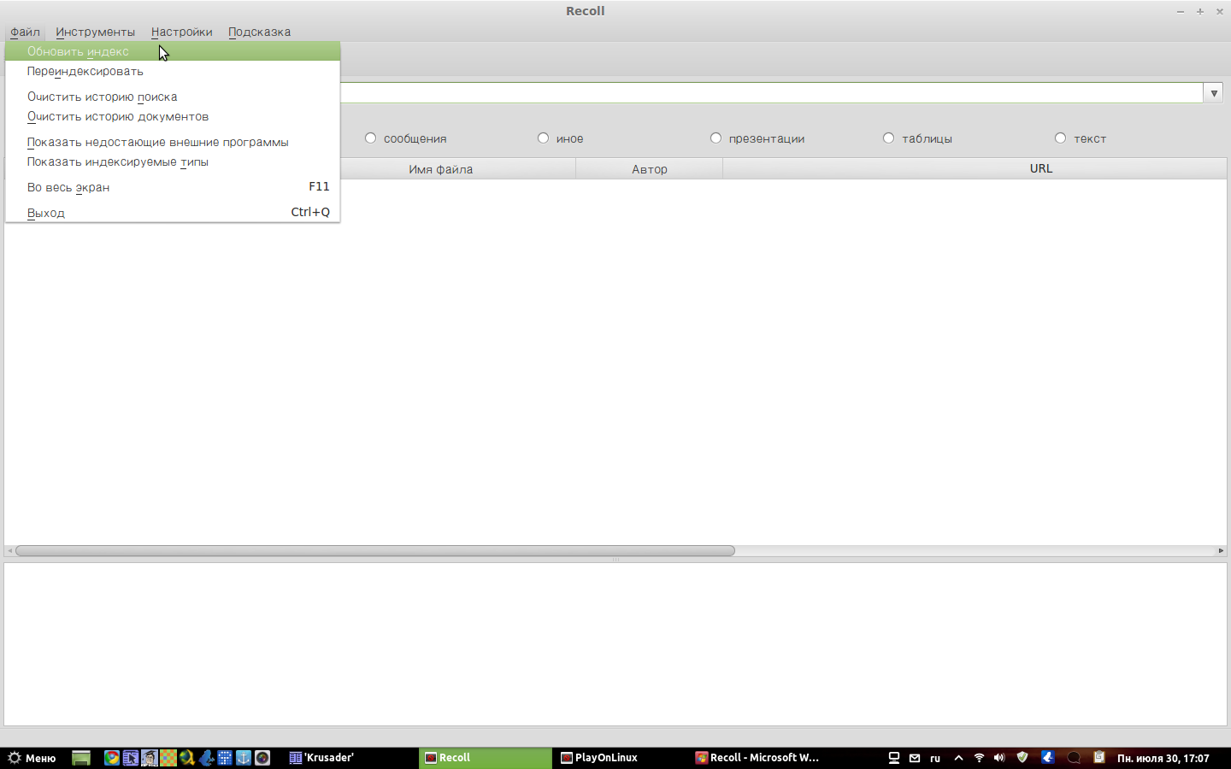This screenshot has height=769, width=1231.
Task: Select Очистить историю документов
Action: (x=173, y=117)
